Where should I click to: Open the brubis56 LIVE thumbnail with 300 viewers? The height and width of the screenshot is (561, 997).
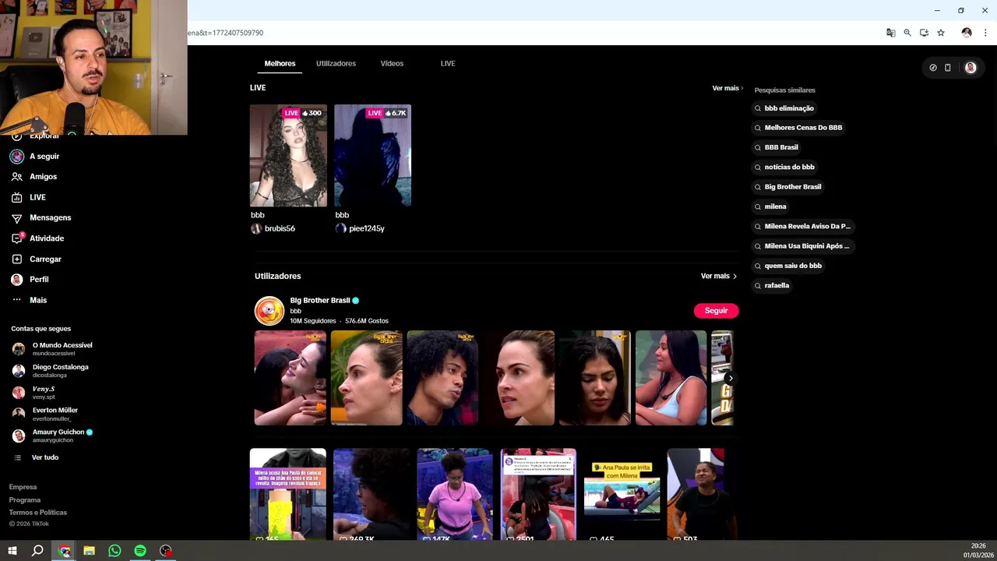[288, 155]
